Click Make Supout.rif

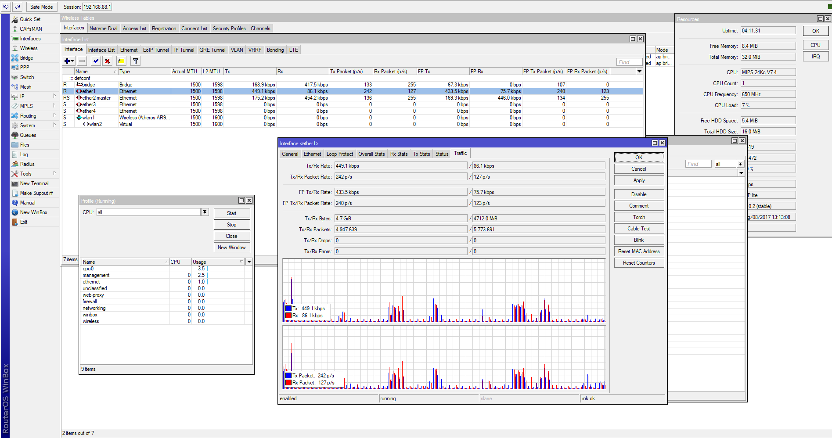[x=36, y=193]
